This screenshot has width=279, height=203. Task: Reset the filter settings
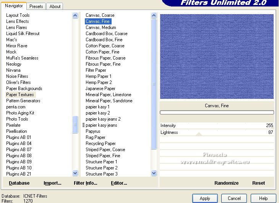coord(258,183)
